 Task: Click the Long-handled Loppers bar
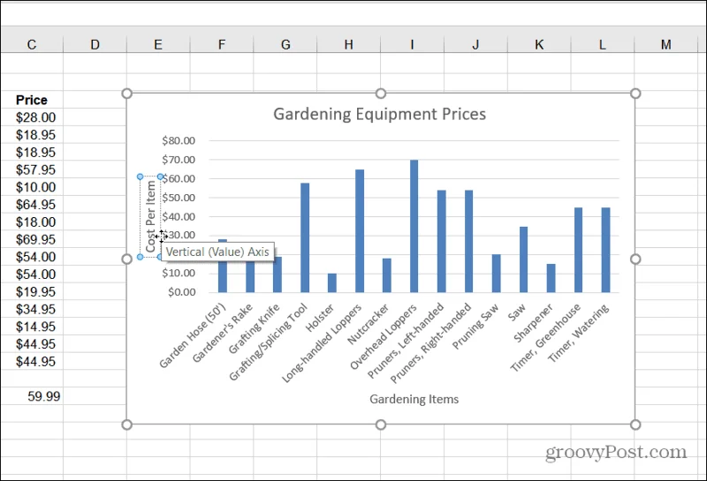pyautogui.click(x=360, y=230)
